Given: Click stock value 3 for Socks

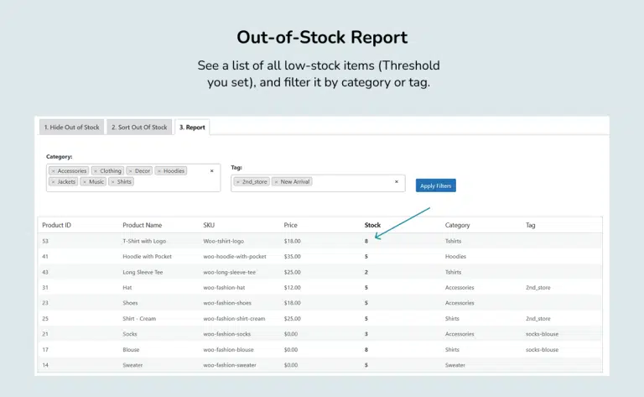Looking at the screenshot, I should pos(366,334).
